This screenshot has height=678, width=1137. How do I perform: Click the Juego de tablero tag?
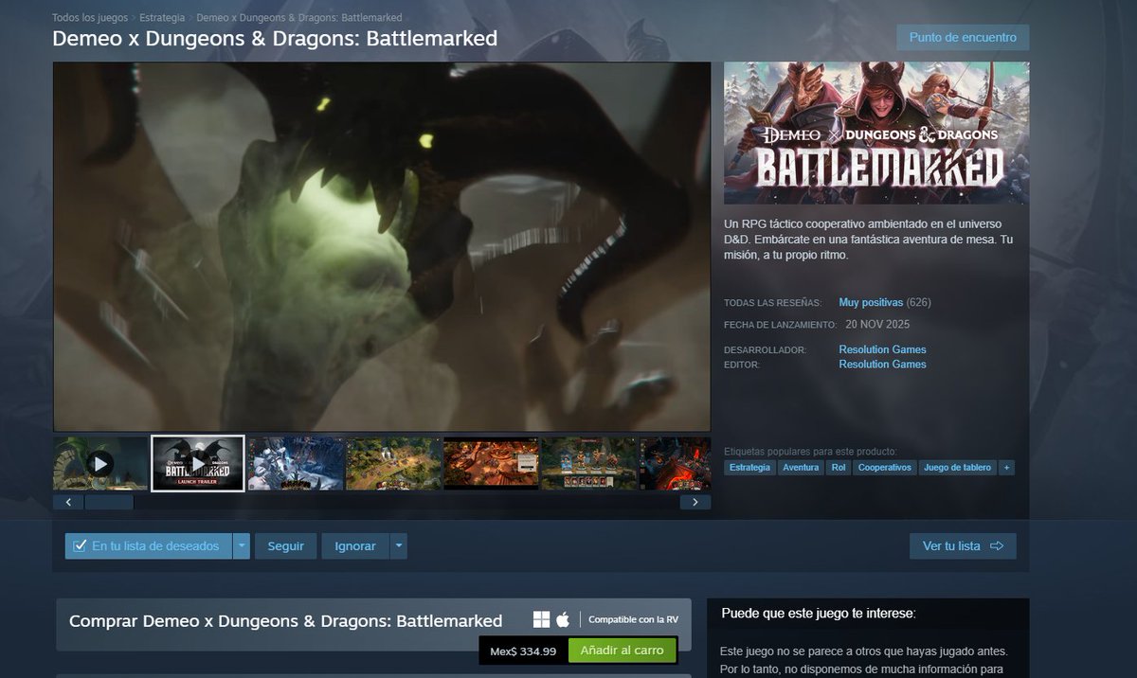[957, 468]
